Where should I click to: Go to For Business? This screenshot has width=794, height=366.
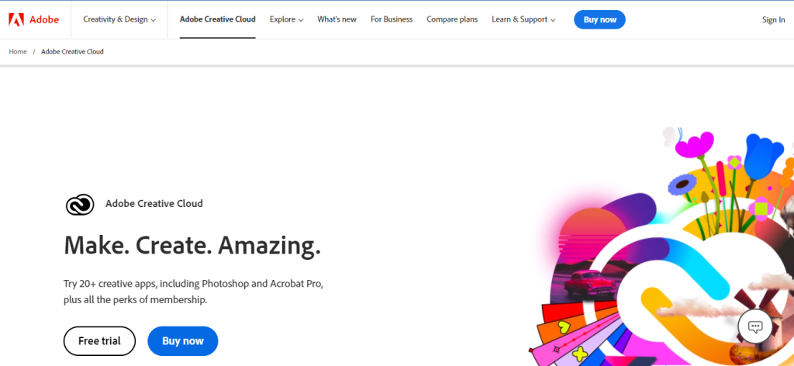pyautogui.click(x=392, y=19)
